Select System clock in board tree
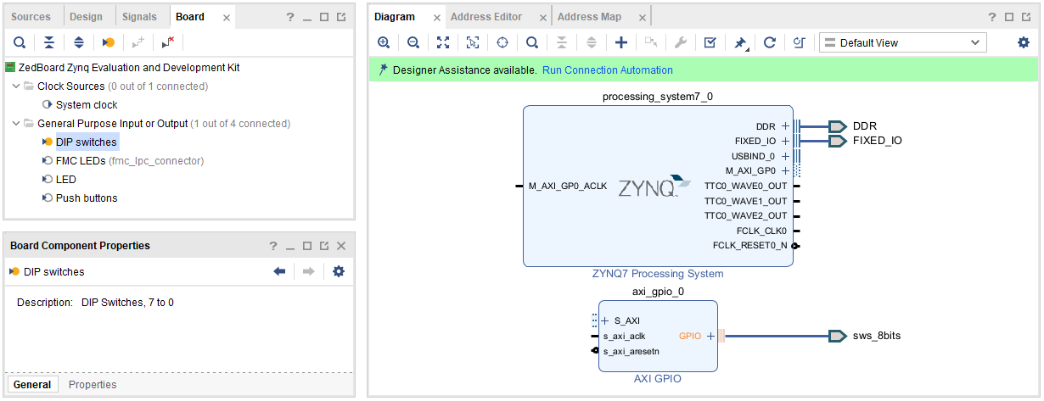The width and height of the screenshot is (1044, 401). coord(87,105)
